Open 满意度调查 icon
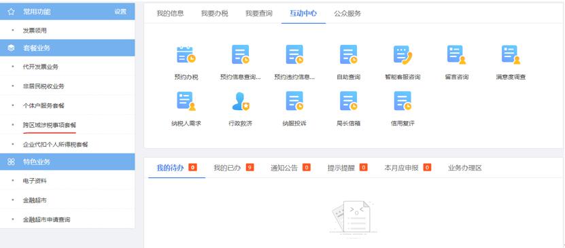Image resolution: width=565 pixels, height=248 pixels. pyautogui.click(x=511, y=55)
